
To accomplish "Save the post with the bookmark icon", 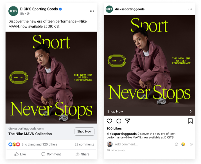I will click(x=190, y=121).
